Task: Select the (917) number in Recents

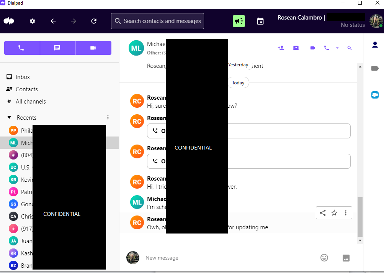Action: 59,229
